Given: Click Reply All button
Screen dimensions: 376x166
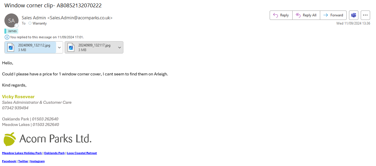Looking at the screenshot, I should coord(306,15).
